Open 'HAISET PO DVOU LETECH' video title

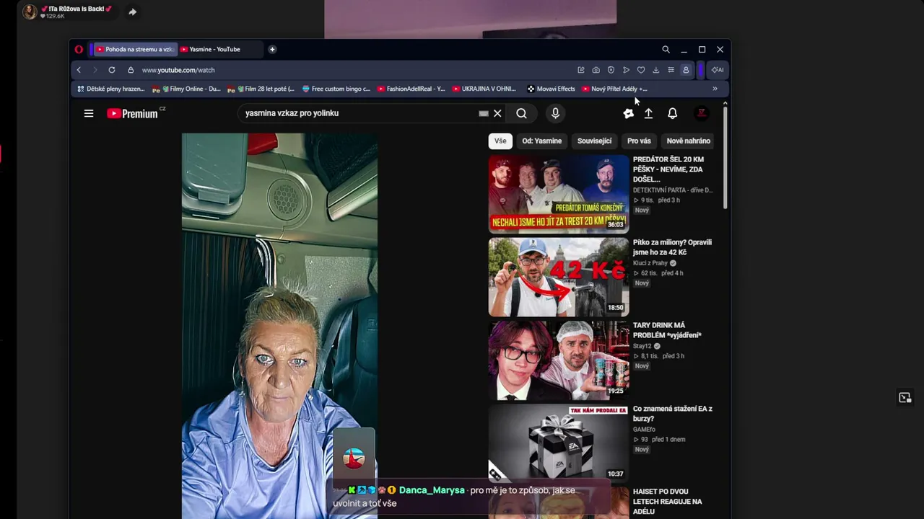pos(668,501)
